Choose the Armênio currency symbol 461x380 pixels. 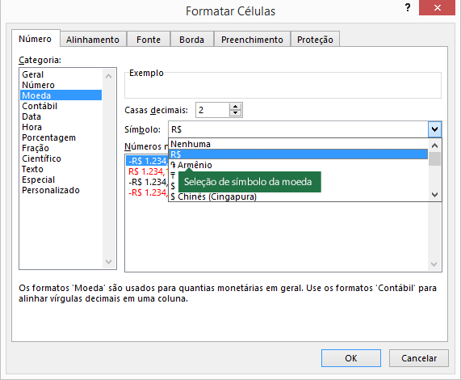pyautogui.click(x=298, y=165)
